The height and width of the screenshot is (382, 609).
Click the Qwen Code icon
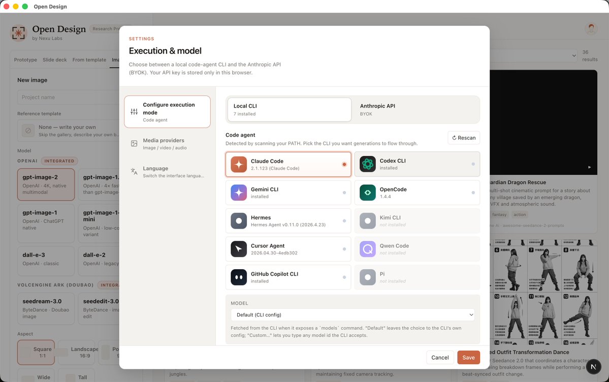(367, 249)
